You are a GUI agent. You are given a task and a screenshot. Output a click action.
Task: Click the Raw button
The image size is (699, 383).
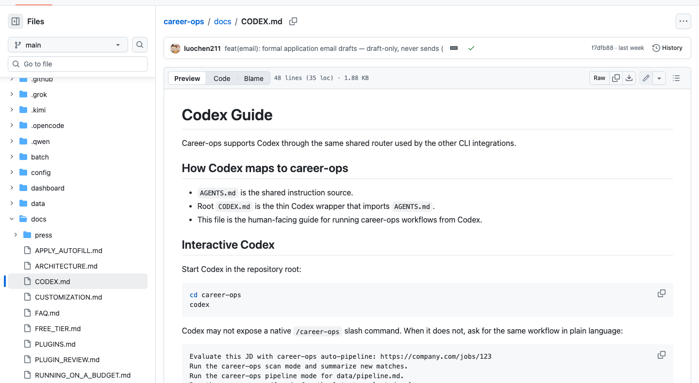(599, 78)
